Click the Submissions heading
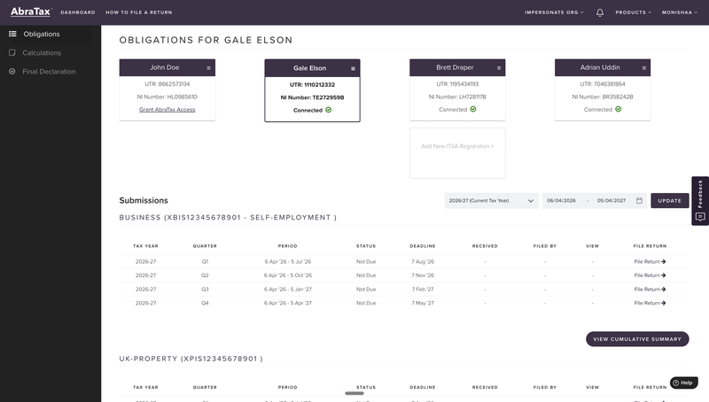The width and height of the screenshot is (709, 402). click(x=144, y=200)
